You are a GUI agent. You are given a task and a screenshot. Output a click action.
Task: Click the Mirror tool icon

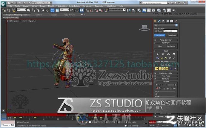tap(129, 10)
